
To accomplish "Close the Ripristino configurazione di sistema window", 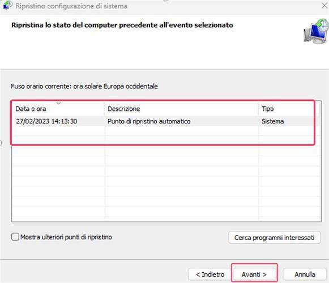I will pyautogui.click(x=324, y=6).
